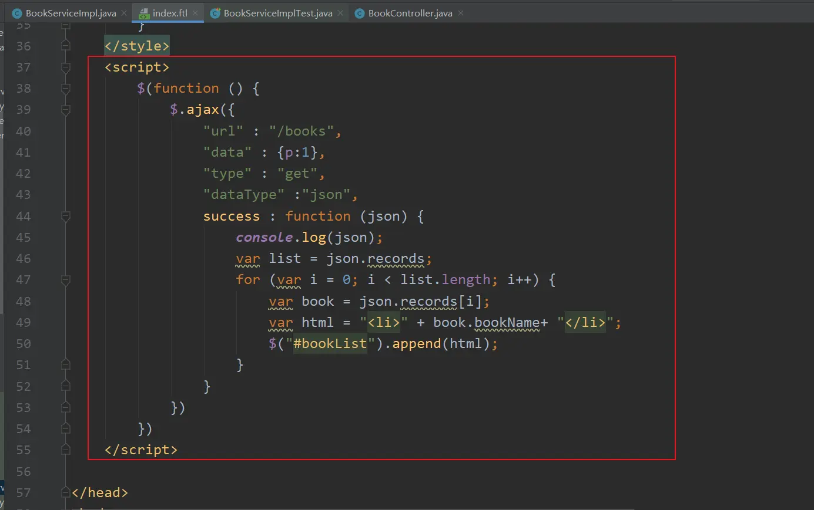The width and height of the screenshot is (814, 510).
Task: Click line number 50 in the gutter
Action: (24, 344)
